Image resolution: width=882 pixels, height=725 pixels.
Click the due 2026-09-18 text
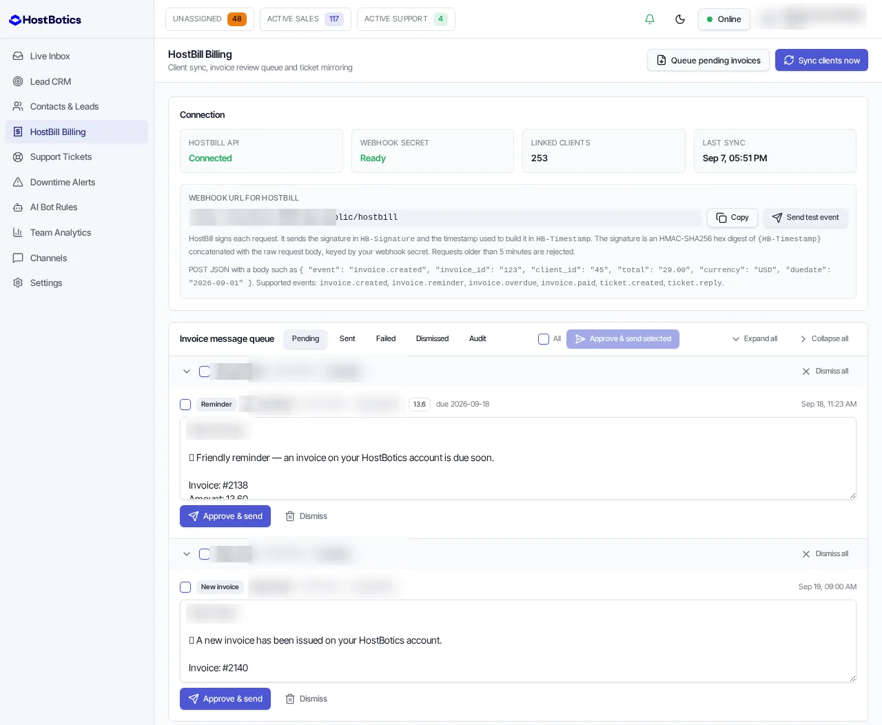(x=462, y=405)
